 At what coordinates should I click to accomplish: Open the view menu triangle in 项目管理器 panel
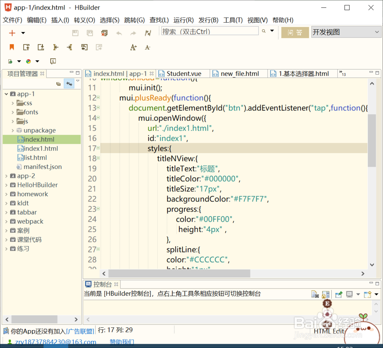click(x=78, y=81)
